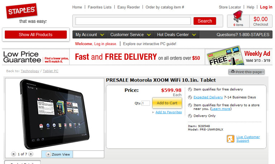Click the Add to Favorites link
This screenshot has width=275, height=164.
point(169,112)
